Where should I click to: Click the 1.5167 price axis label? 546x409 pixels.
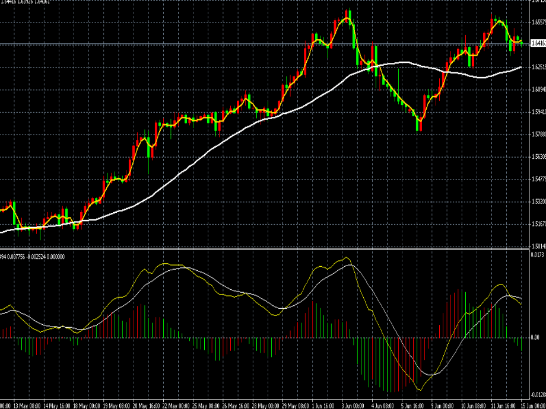pyautogui.click(x=539, y=224)
